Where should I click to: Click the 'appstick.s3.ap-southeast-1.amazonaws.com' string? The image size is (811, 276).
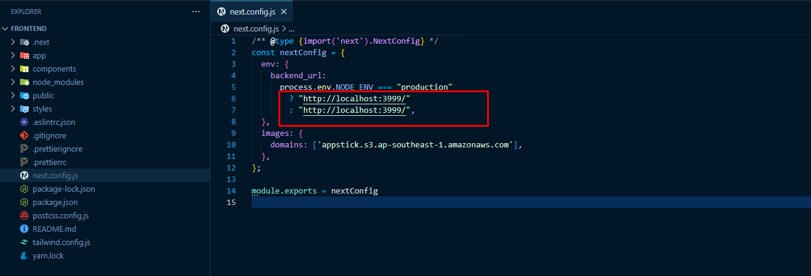click(417, 144)
